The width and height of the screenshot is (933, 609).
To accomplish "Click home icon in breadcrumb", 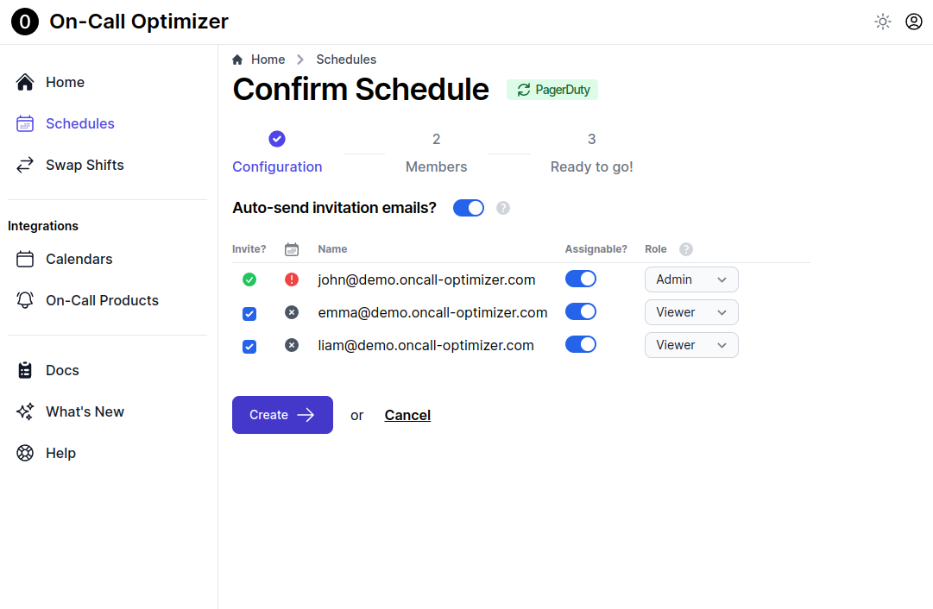I will tap(237, 60).
